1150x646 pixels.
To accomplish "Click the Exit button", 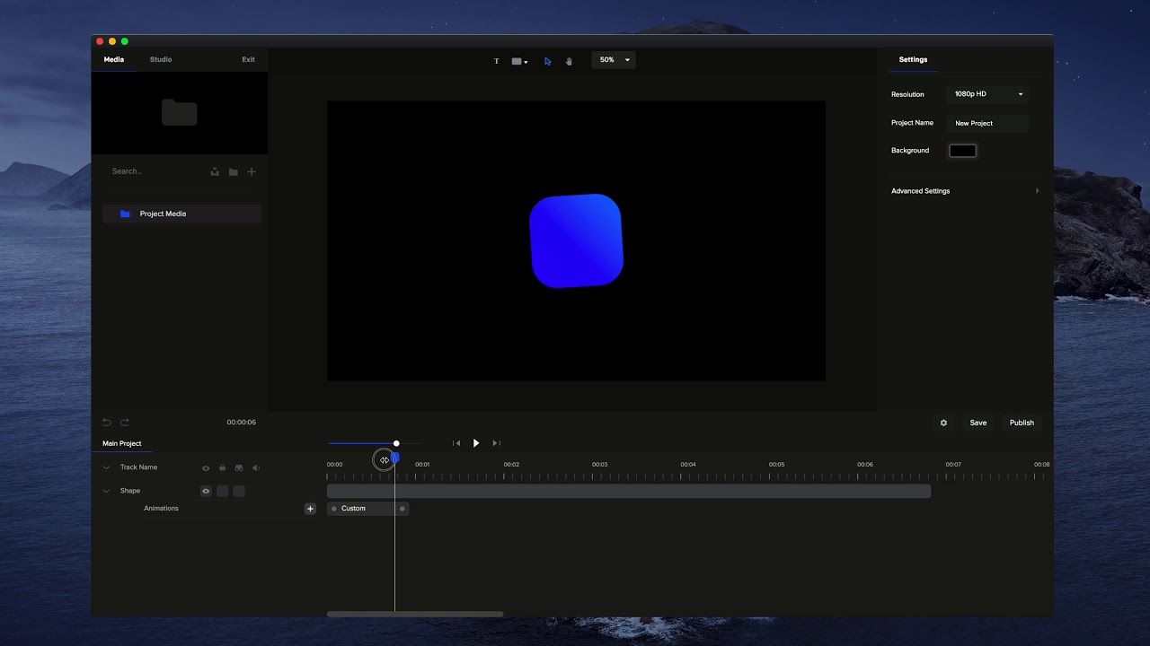I will pos(248,59).
